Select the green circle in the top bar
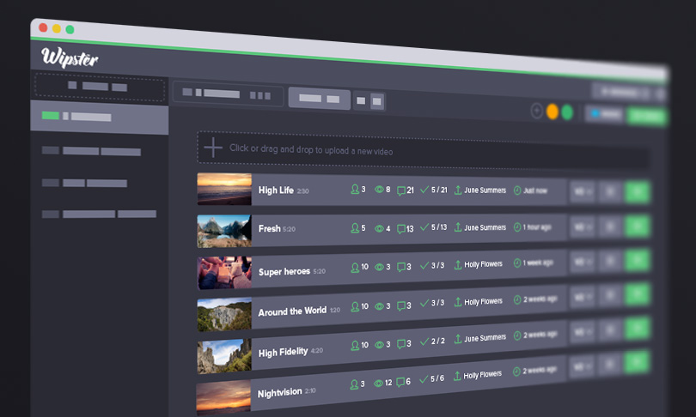The width and height of the screenshot is (696, 417). pyautogui.click(x=567, y=112)
